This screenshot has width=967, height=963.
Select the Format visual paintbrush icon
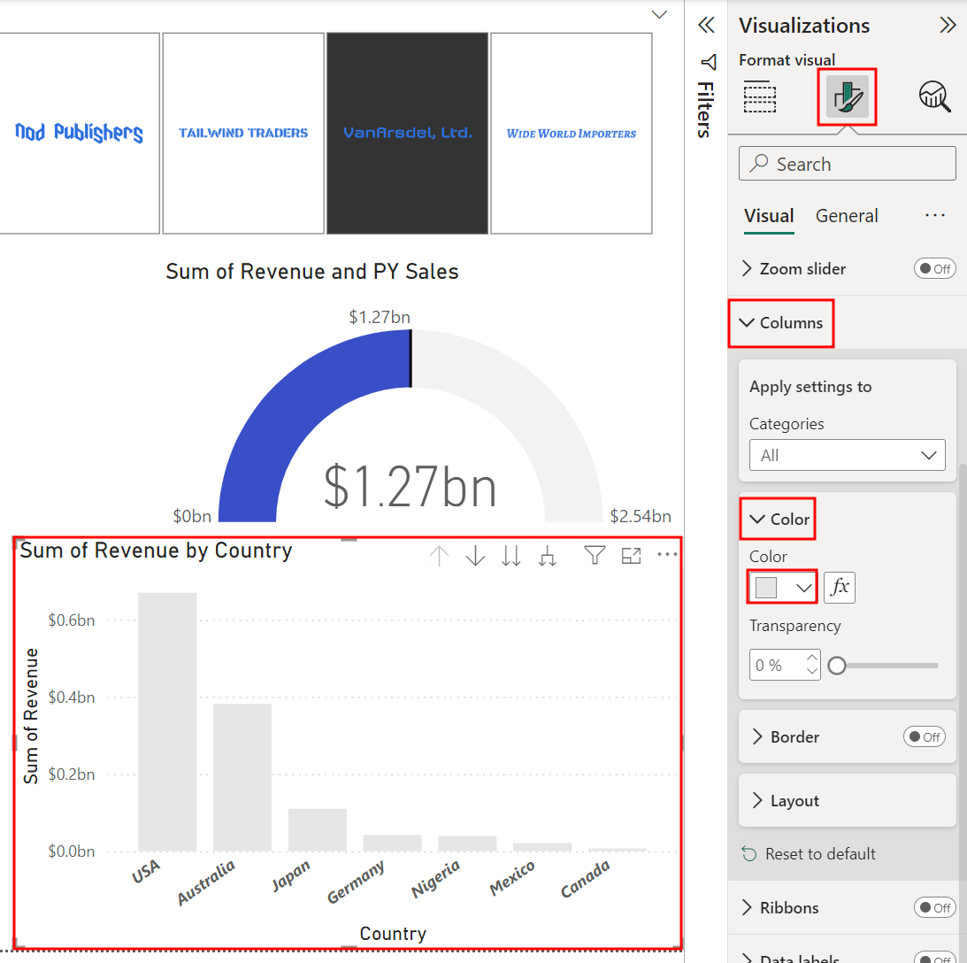coord(847,96)
